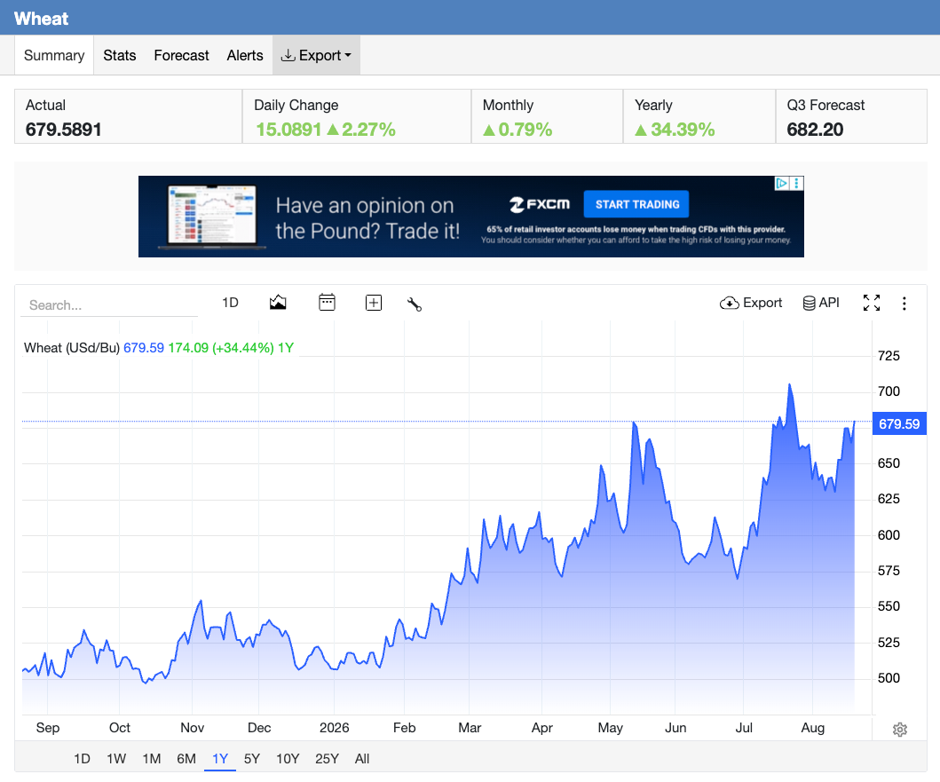Viewport: 940px width, 782px height.
Task: Click the chart Search input field
Action: pyautogui.click(x=110, y=304)
